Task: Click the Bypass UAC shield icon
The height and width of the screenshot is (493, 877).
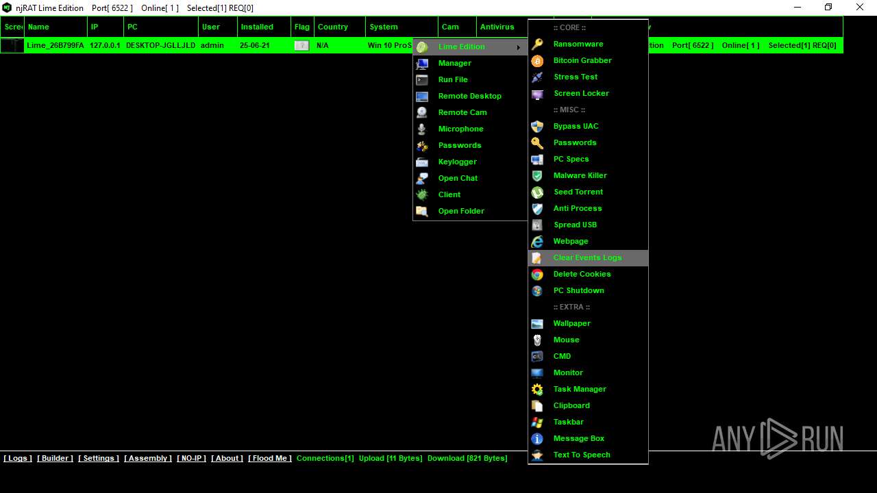Action: point(538,127)
